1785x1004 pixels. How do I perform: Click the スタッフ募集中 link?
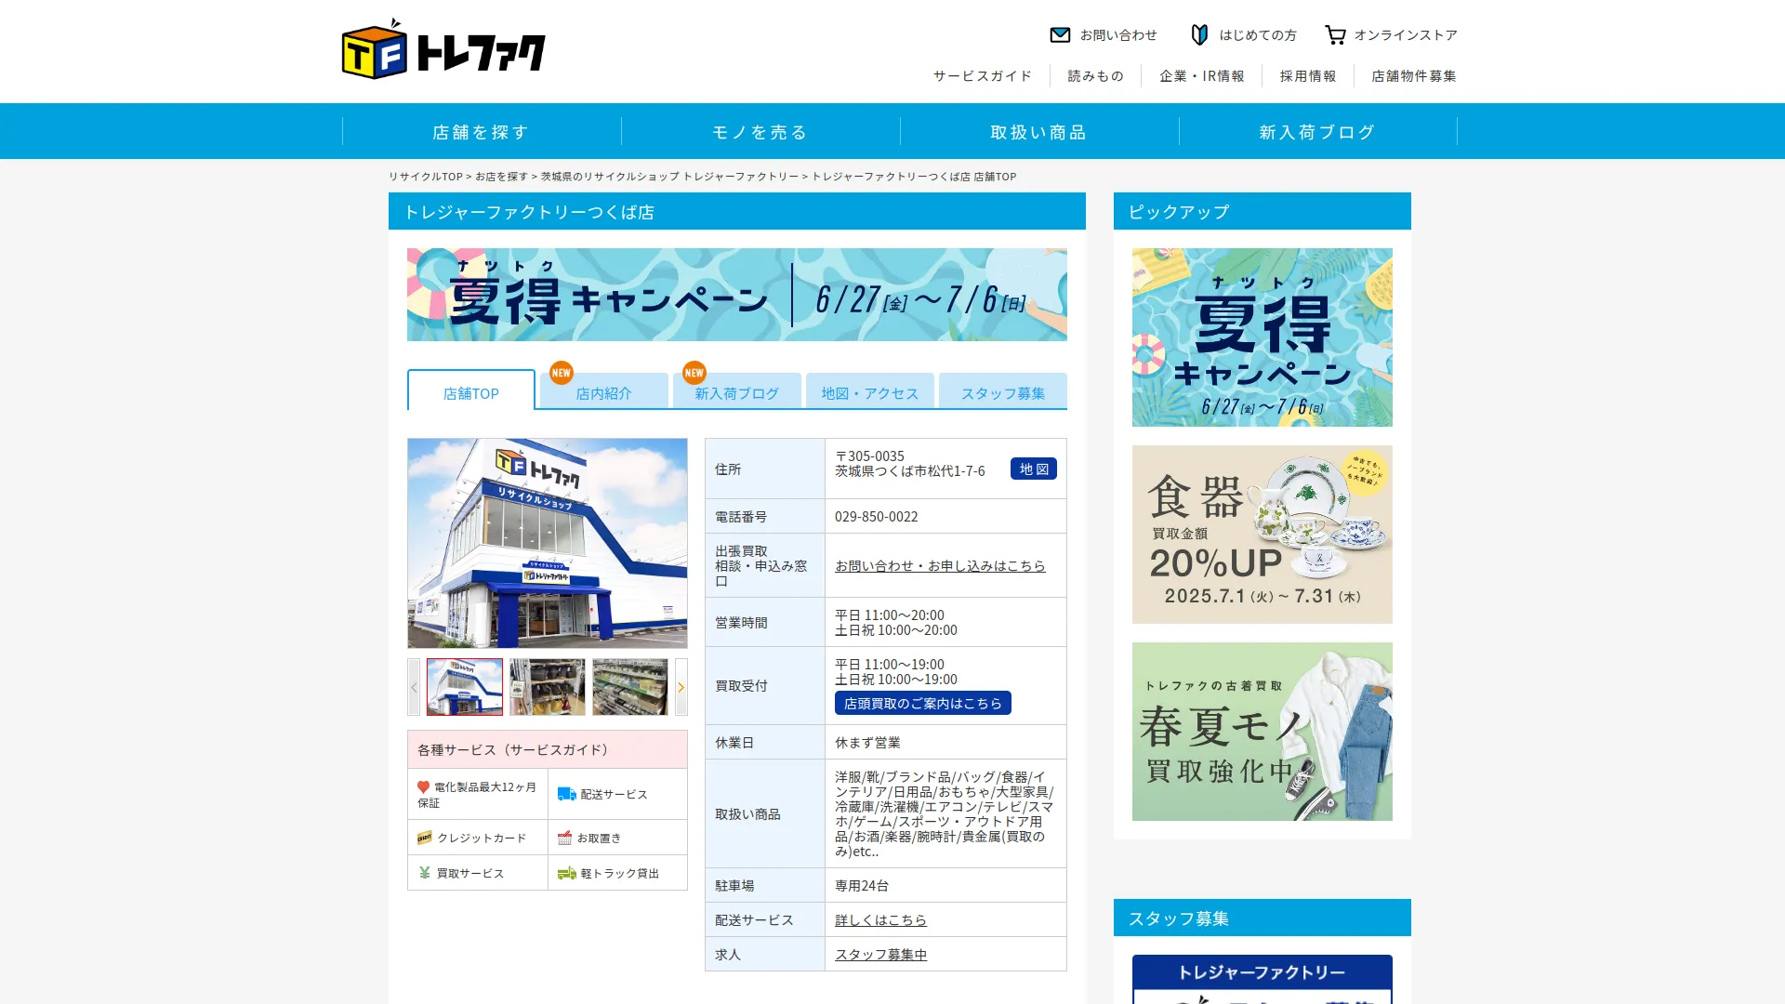click(880, 954)
